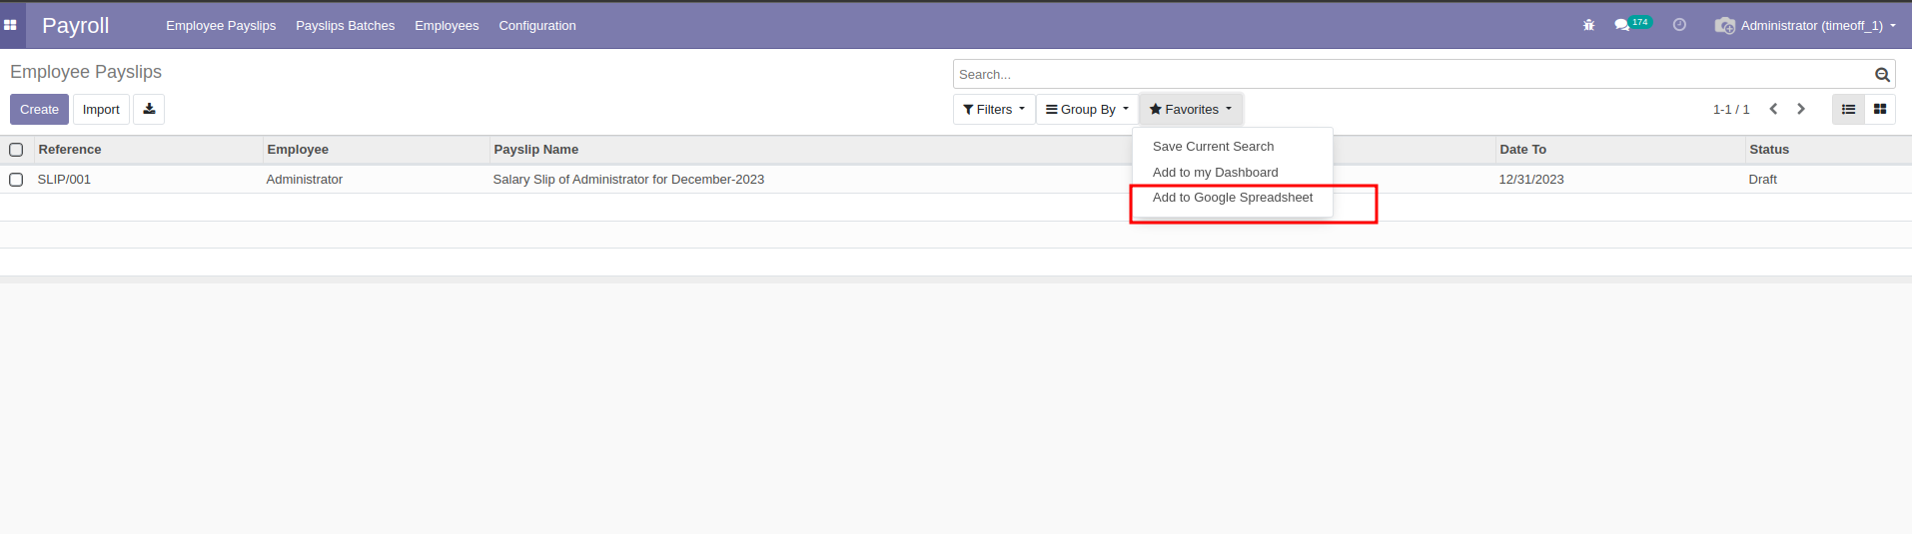Open the SLIP/001 record
The height and width of the screenshot is (534, 1912).
tap(64, 180)
